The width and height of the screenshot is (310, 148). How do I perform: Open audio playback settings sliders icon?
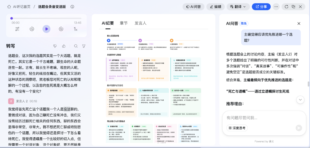coord(17,29)
